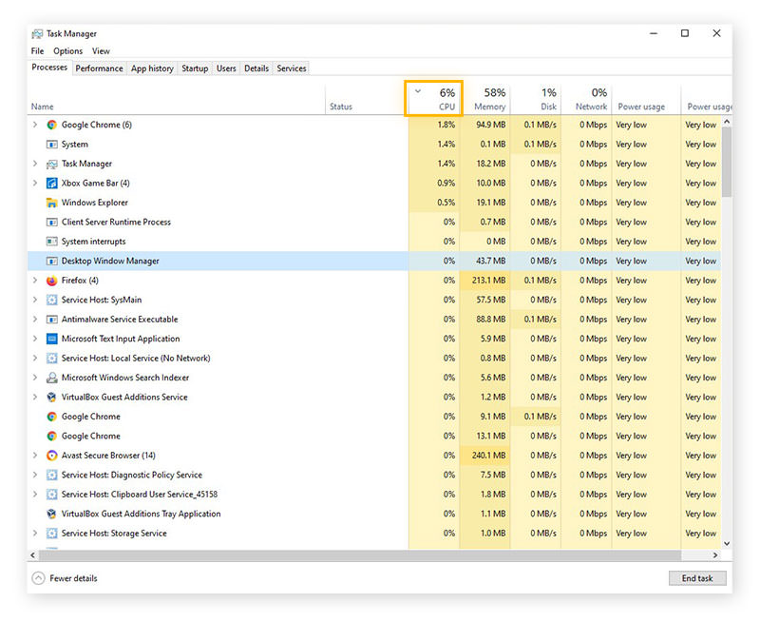Switch to the Performance tab
This screenshot has height=622, width=760.
pyautogui.click(x=100, y=68)
